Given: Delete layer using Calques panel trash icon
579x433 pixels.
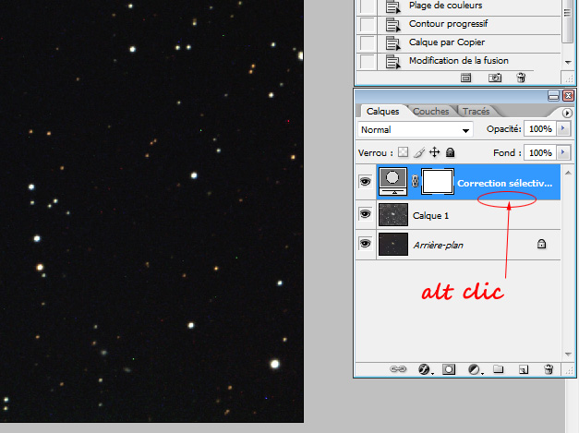Looking at the screenshot, I should click(549, 369).
